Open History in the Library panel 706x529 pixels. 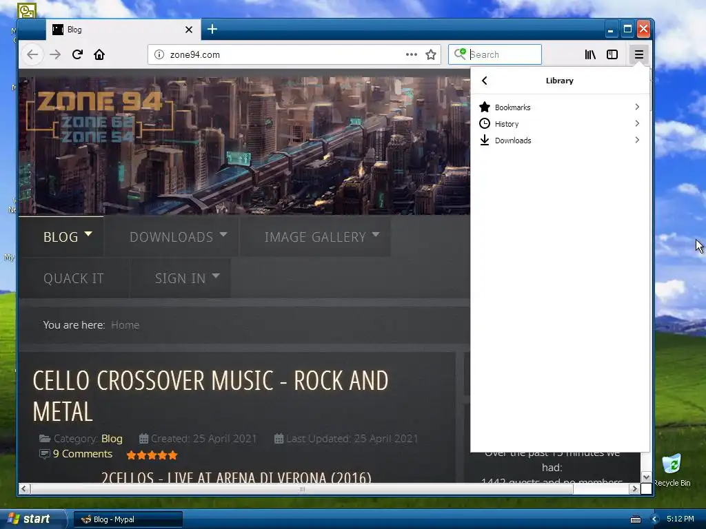(560, 124)
